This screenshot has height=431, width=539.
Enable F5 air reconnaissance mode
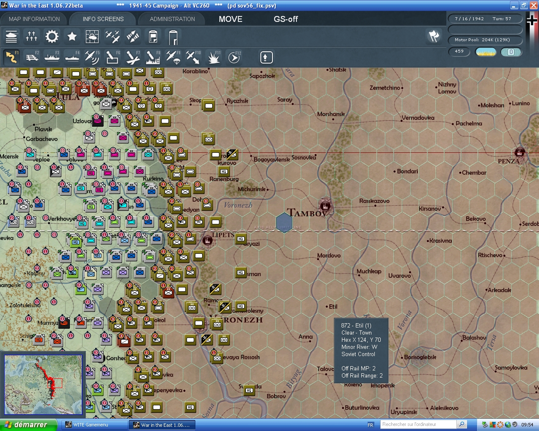tap(92, 57)
